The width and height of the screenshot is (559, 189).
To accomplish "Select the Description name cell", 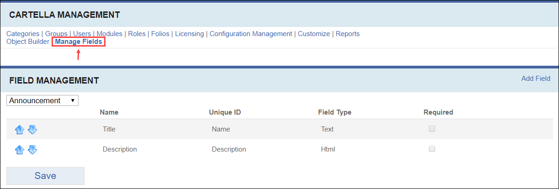I will click(x=120, y=149).
